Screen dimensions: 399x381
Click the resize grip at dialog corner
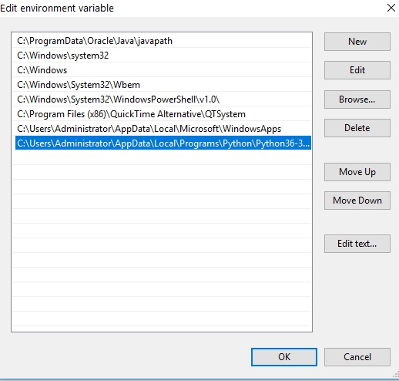tap(395, 376)
